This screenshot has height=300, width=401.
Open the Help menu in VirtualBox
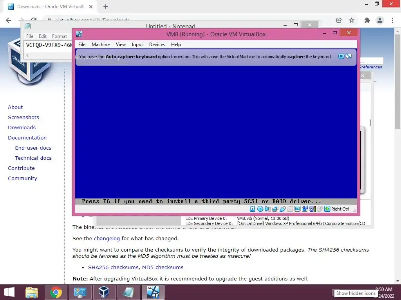176,45
